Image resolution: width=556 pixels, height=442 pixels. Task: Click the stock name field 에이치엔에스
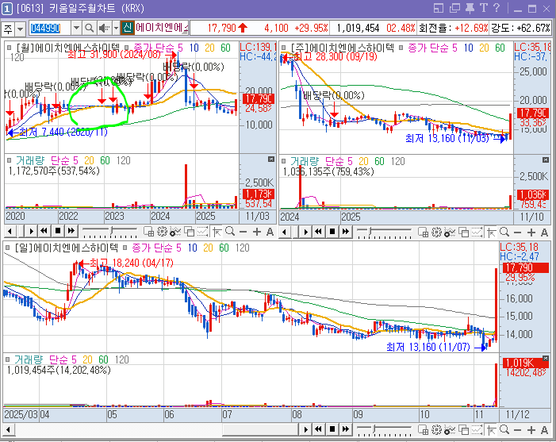pos(161,28)
